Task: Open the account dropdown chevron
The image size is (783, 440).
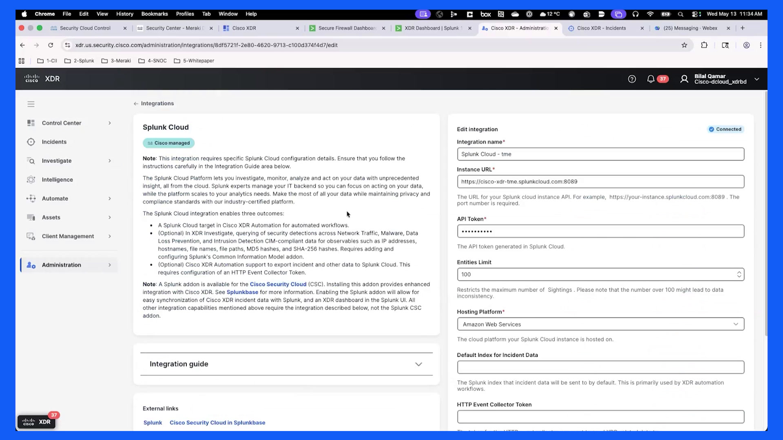Action: point(757,79)
